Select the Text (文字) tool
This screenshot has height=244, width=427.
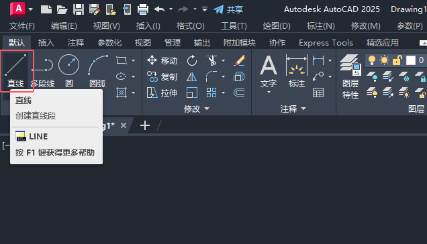[x=269, y=71]
